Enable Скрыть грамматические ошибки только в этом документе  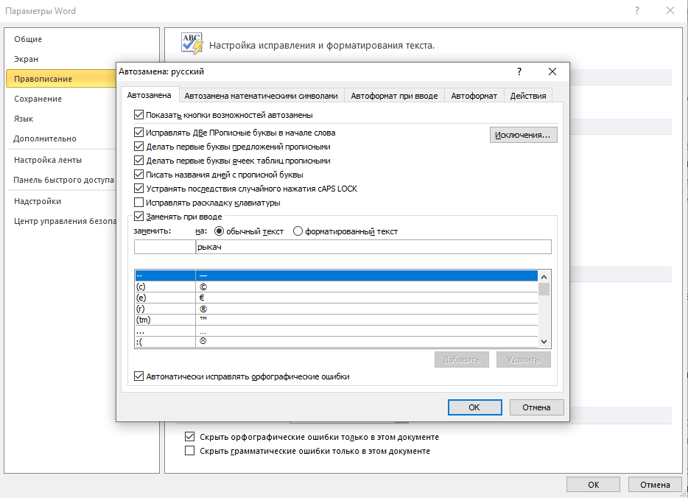coord(189,451)
